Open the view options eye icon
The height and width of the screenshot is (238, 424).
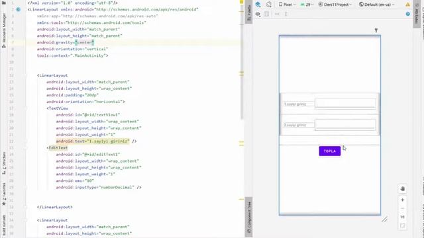(258, 14)
